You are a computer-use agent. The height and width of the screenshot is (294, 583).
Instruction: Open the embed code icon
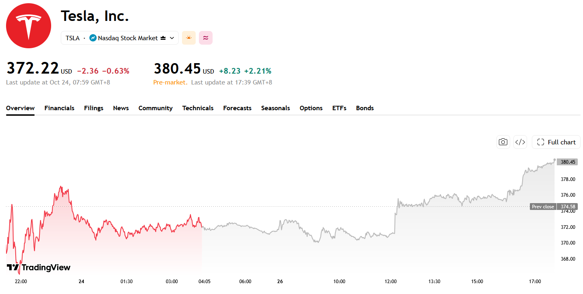pos(520,142)
